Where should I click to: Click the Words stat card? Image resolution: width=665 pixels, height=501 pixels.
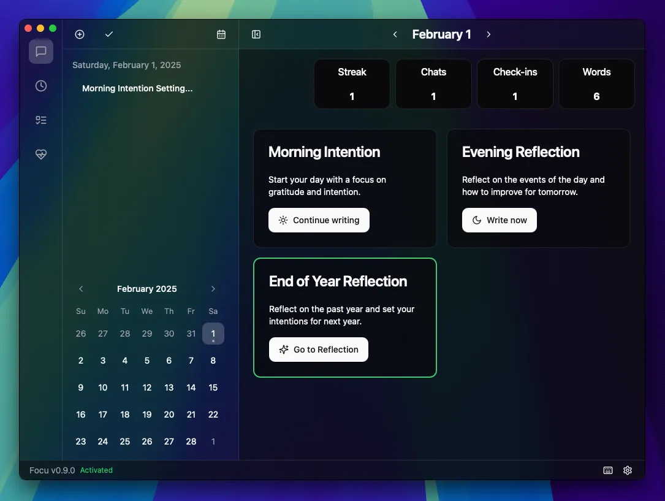pyautogui.click(x=596, y=84)
